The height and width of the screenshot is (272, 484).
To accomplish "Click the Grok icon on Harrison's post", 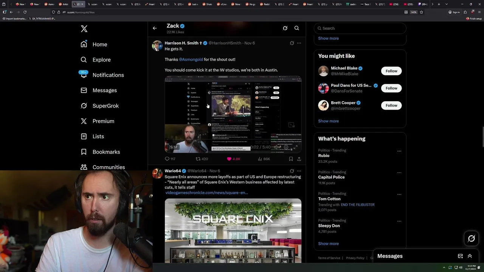I will coord(292,43).
